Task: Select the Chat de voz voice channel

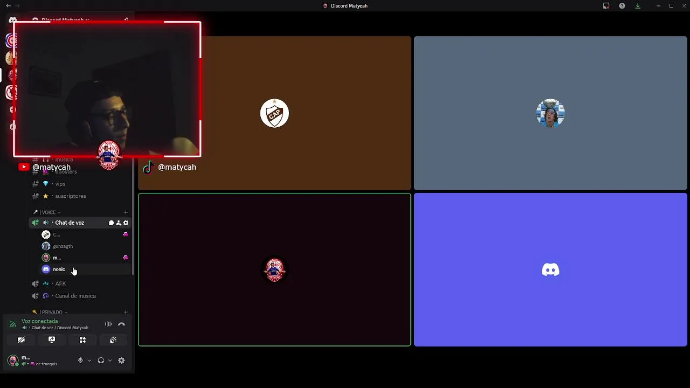Action: [80, 223]
